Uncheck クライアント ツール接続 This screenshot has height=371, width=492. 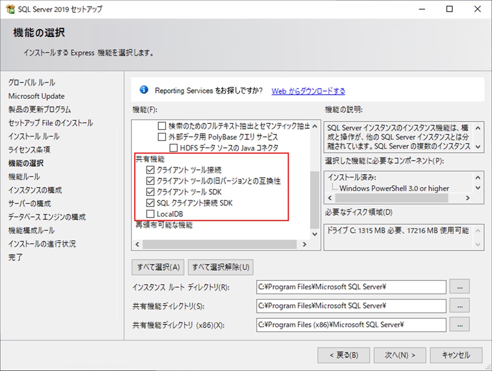pos(151,170)
